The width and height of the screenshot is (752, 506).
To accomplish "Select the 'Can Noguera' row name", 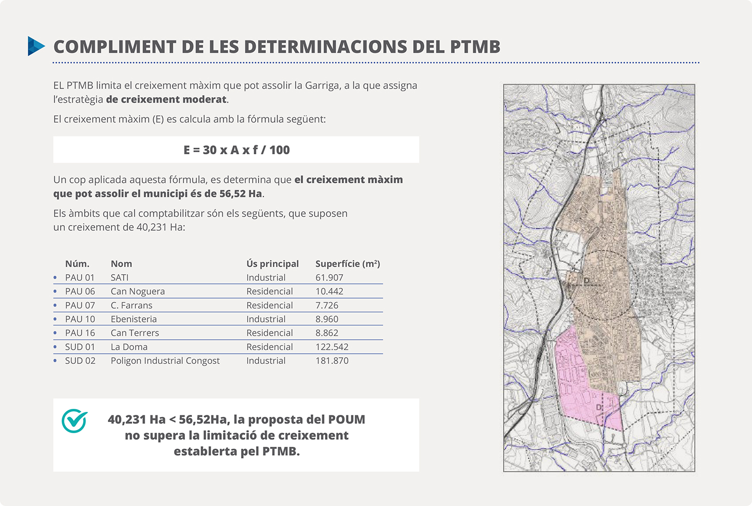I will coord(138,291).
